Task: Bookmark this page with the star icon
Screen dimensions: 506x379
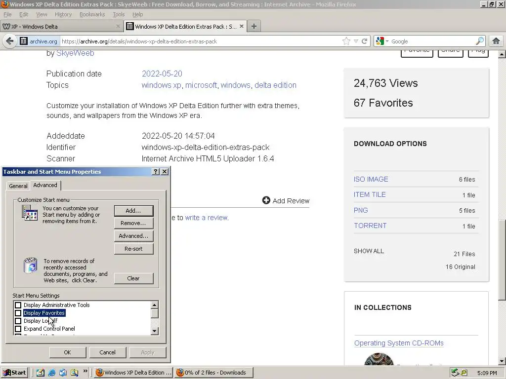Action: [x=346, y=41]
